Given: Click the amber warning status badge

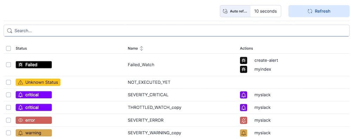Looking at the screenshot, I should (34, 133).
